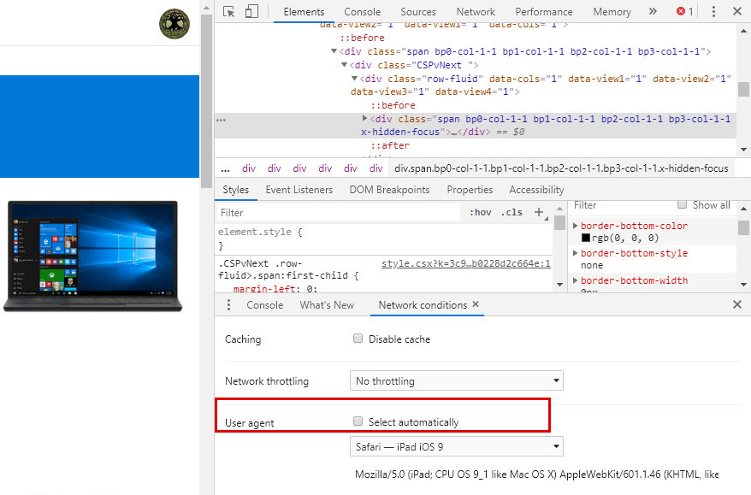Open the Elements tab
This screenshot has height=495, width=751.
pyautogui.click(x=304, y=11)
